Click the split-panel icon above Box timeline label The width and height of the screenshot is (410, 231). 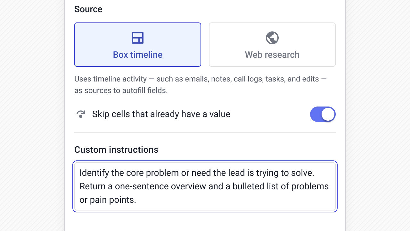[x=137, y=38]
